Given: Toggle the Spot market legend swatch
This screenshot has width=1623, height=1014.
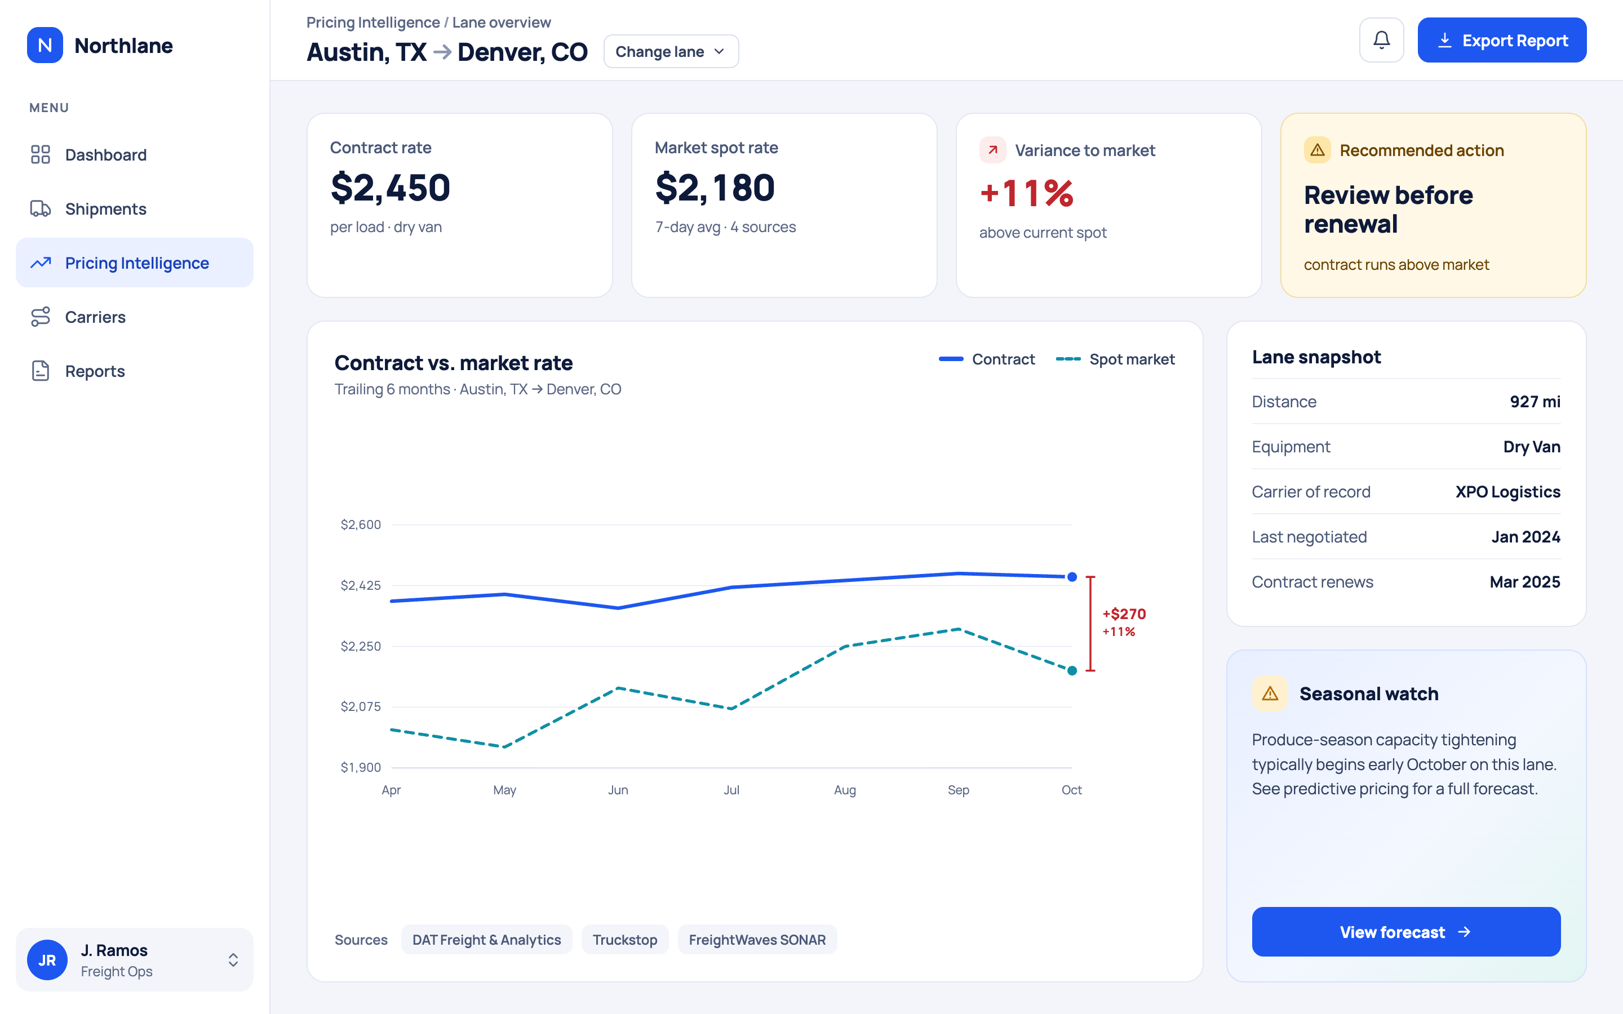Looking at the screenshot, I should 1068,359.
